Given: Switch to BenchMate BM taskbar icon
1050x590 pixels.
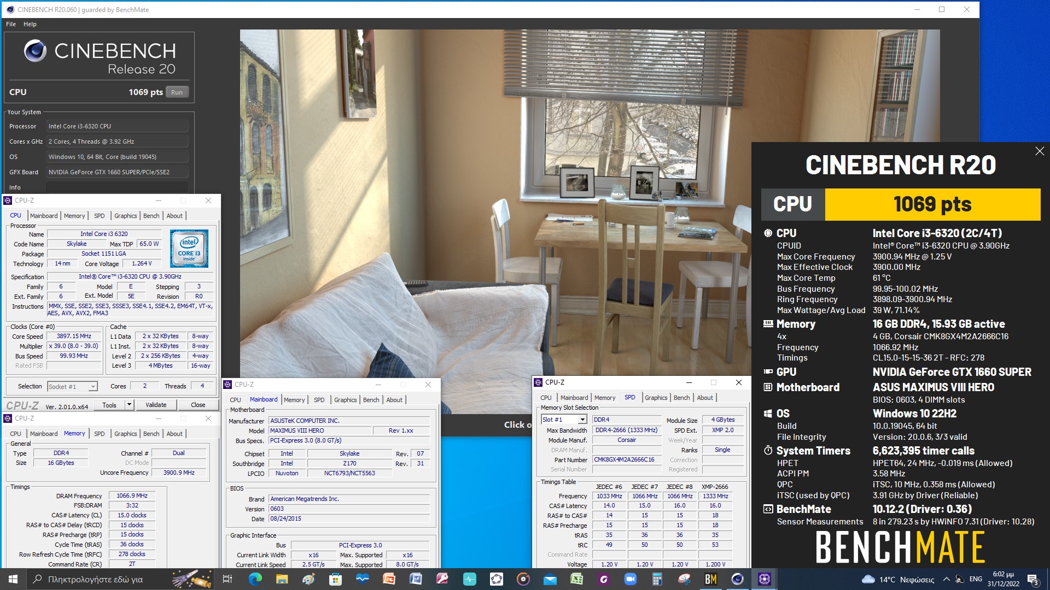Looking at the screenshot, I should tap(710, 579).
